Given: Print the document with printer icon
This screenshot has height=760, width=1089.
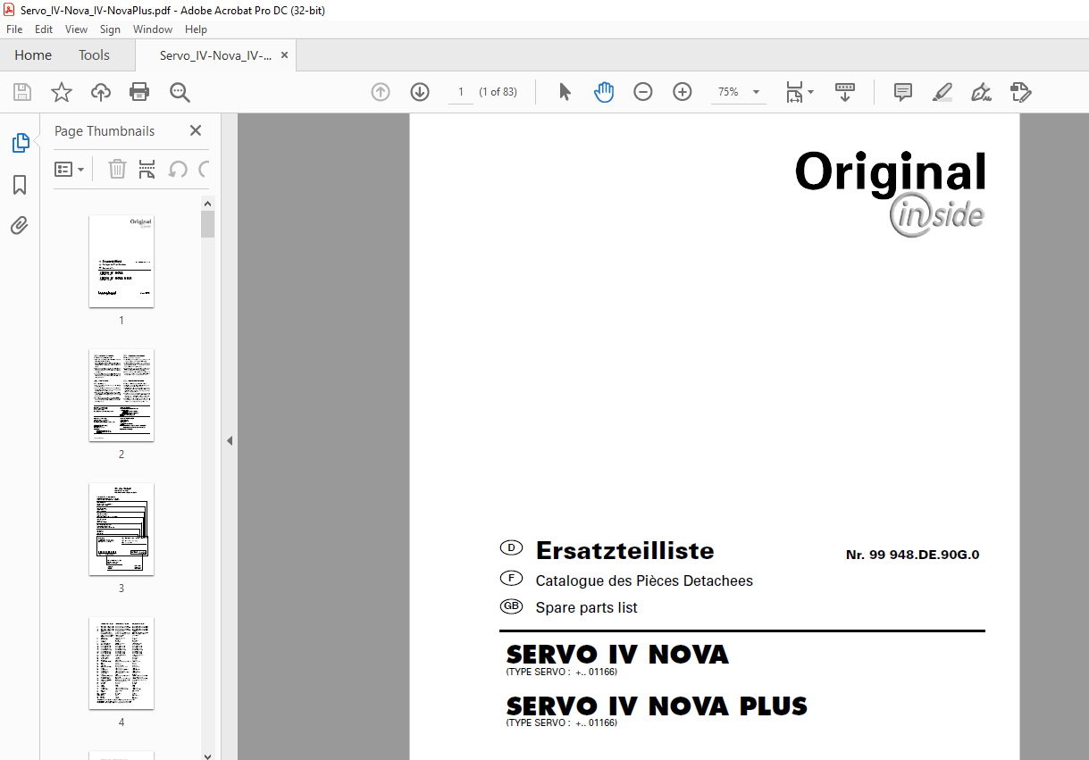Looking at the screenshot, I should (139, 92).
